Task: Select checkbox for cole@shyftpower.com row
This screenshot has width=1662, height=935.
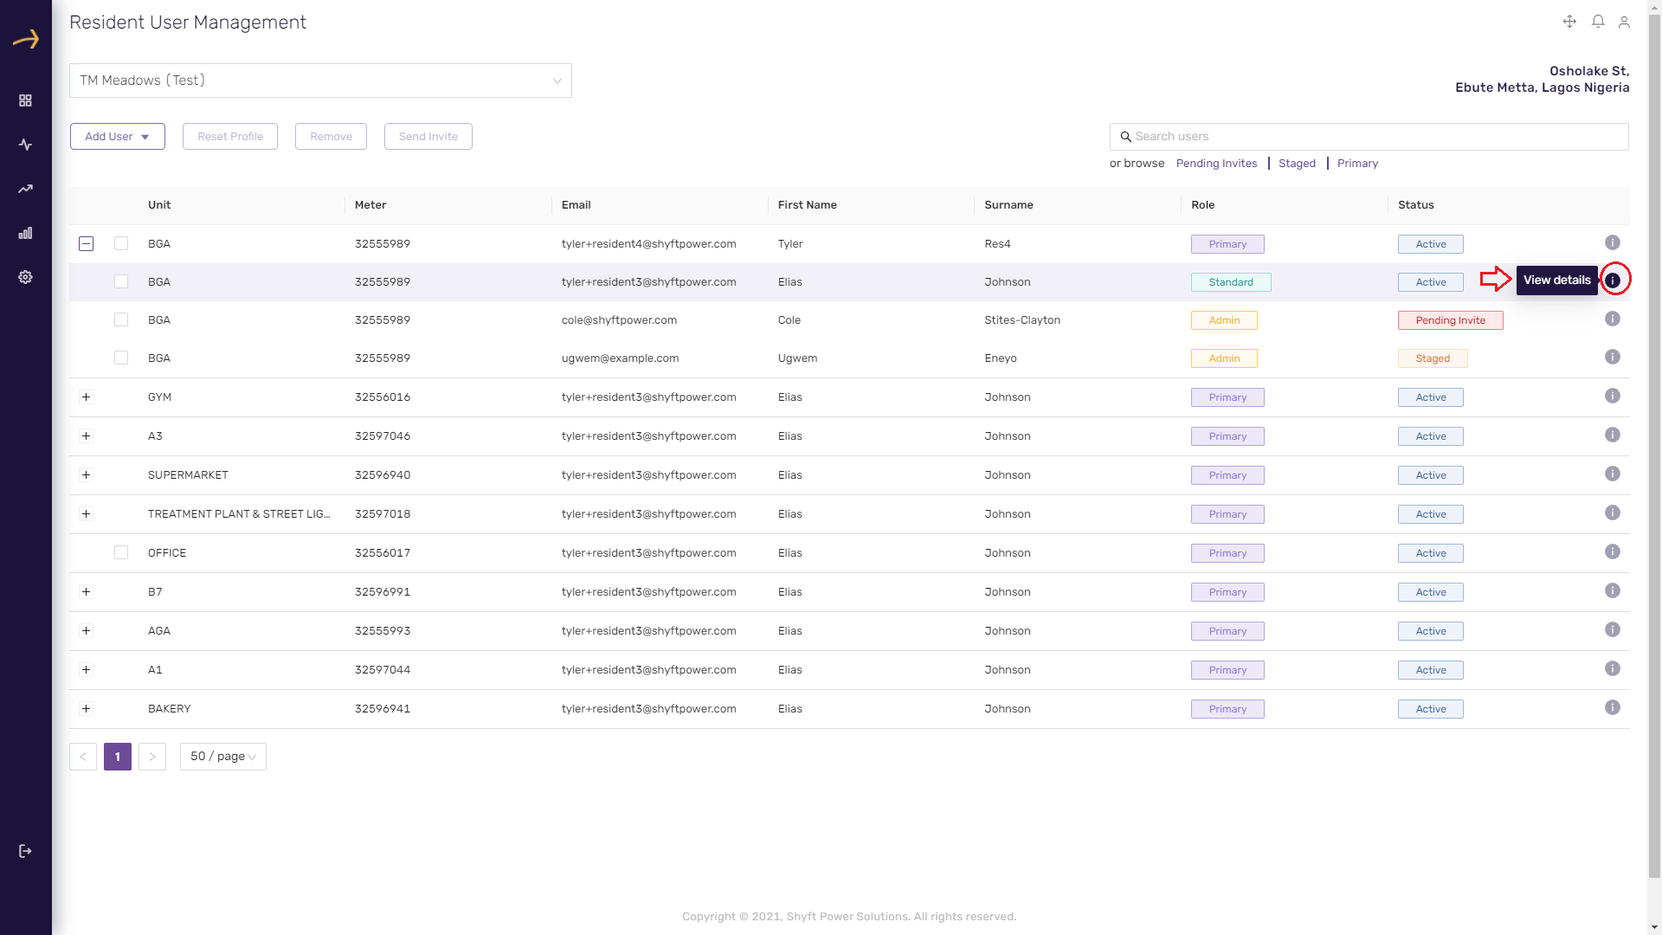Action: click(121, 320)
